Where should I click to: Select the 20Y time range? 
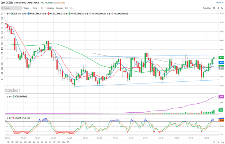[x=59, y=142]
